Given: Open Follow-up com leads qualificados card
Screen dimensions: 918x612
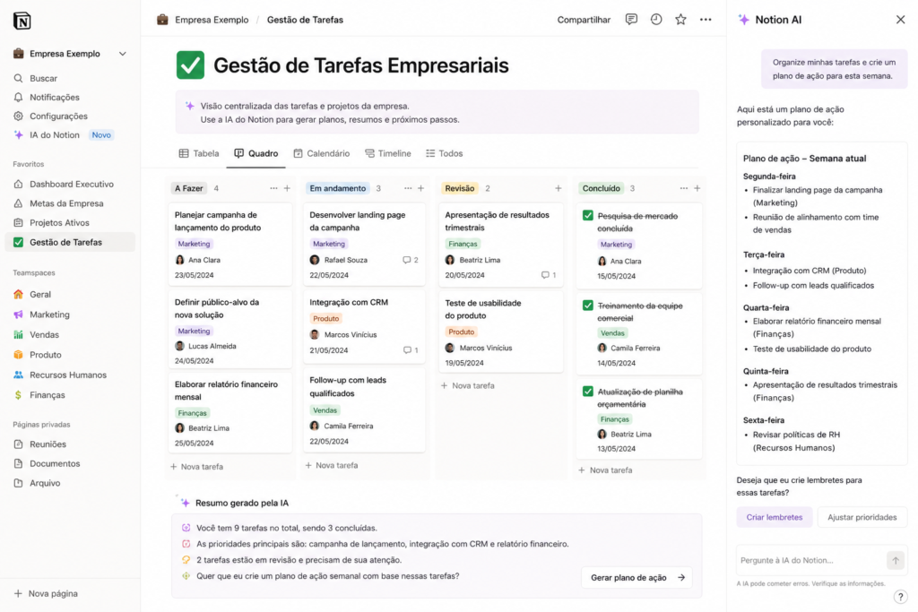Looking at the screenshot, I should pos(364,410).
